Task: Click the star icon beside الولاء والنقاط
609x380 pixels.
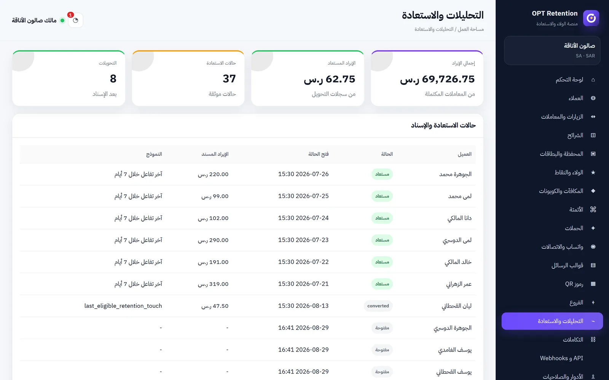Action: coord(593,173)
